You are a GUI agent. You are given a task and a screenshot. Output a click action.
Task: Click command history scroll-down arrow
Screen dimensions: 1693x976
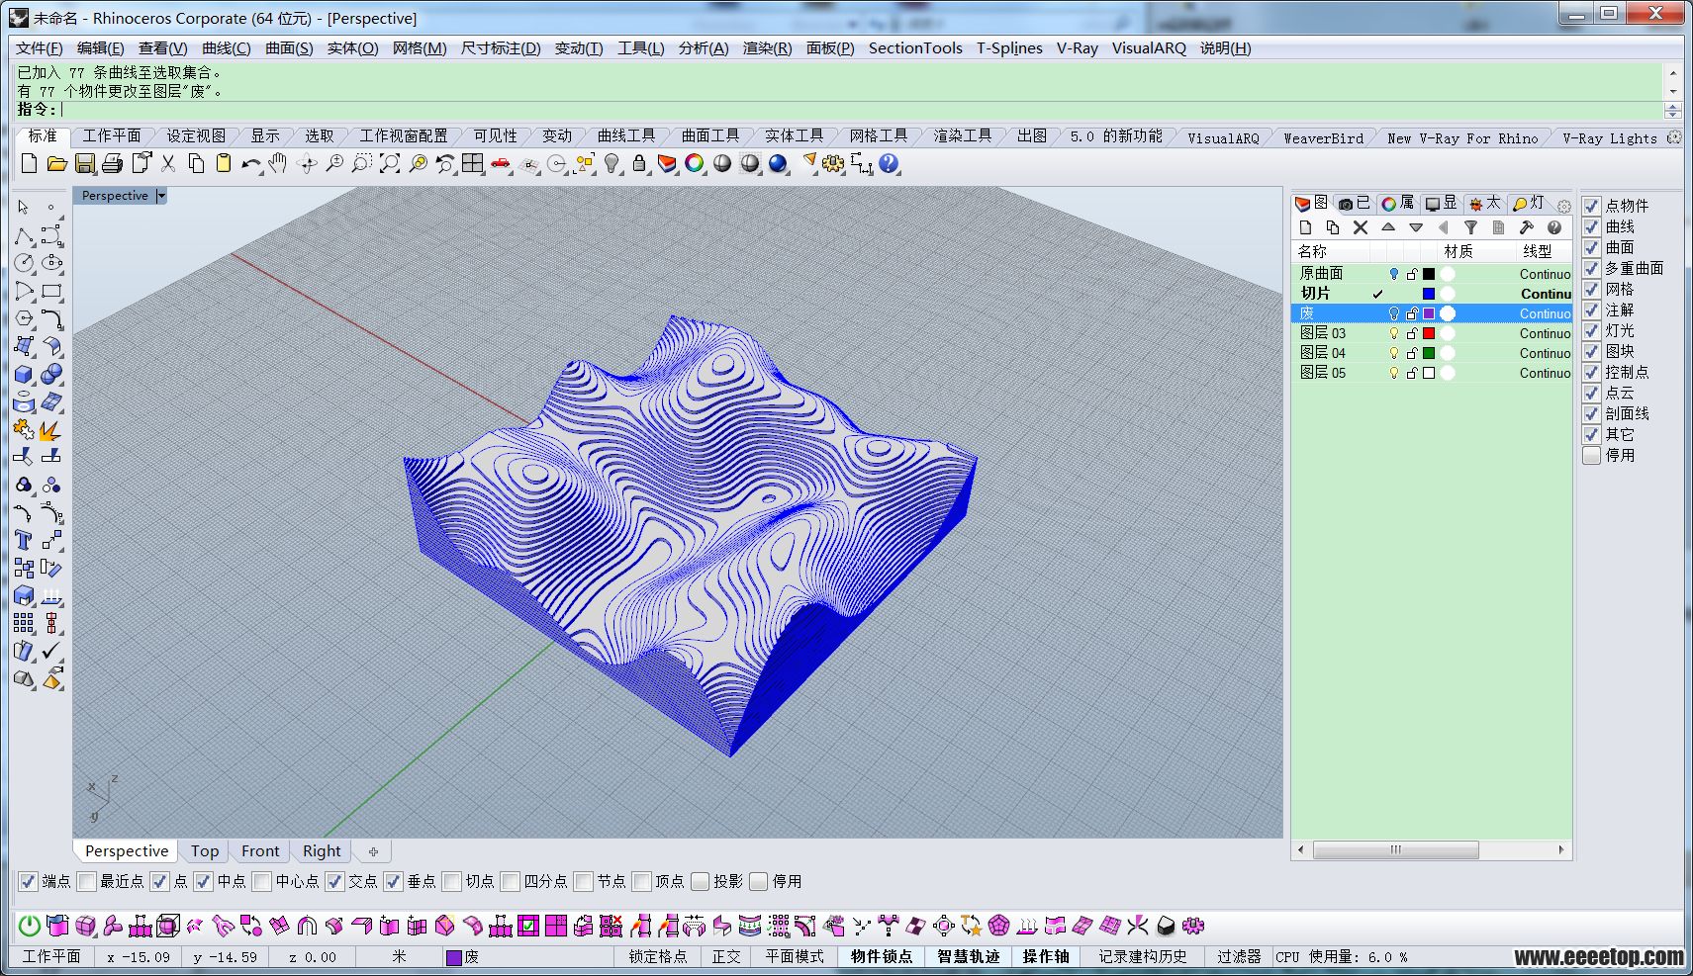tap(1672, 91)
